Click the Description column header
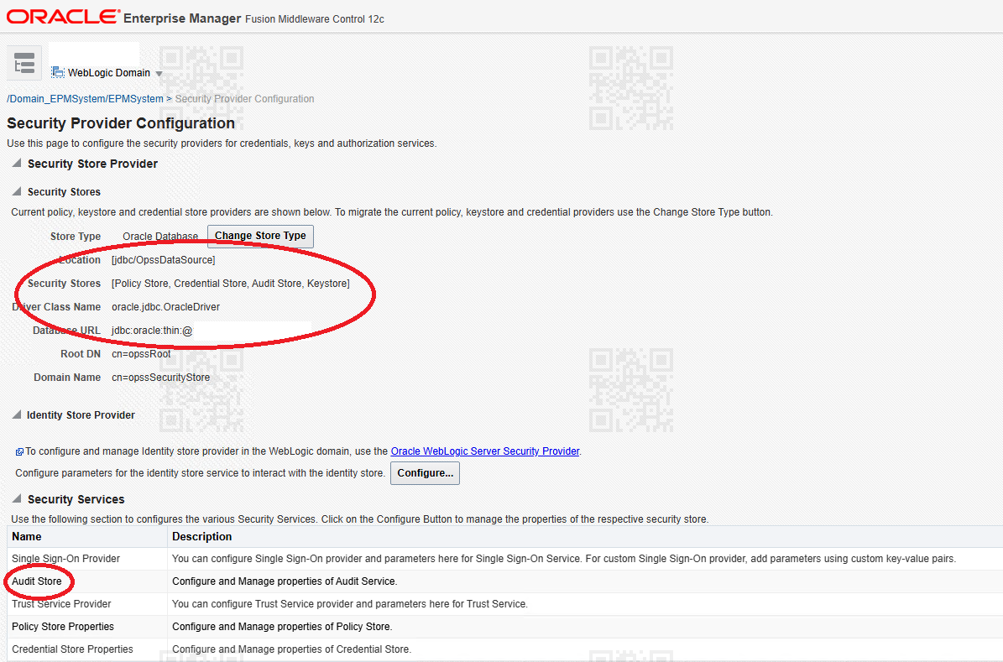 [x=585, y=537]
